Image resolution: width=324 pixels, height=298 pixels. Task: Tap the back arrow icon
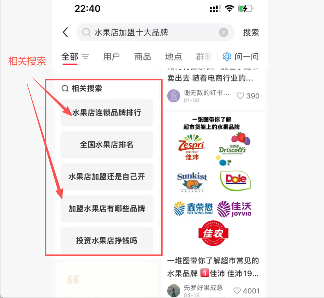click(66, 33)
